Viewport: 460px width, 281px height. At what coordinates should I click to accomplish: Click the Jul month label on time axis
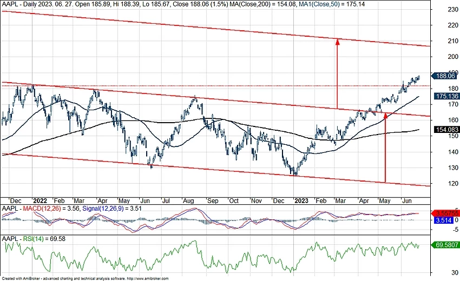point(166,201)
